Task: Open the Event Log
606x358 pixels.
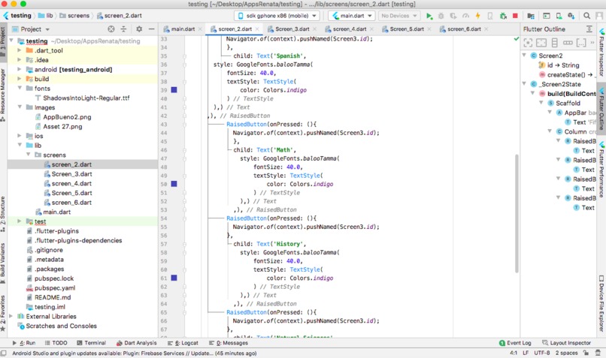Action: click(515, 343)
